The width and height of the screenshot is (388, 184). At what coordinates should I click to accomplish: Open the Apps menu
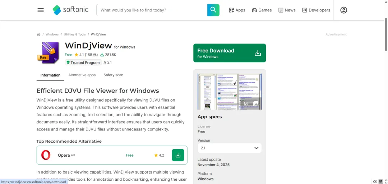pos(237,10)
